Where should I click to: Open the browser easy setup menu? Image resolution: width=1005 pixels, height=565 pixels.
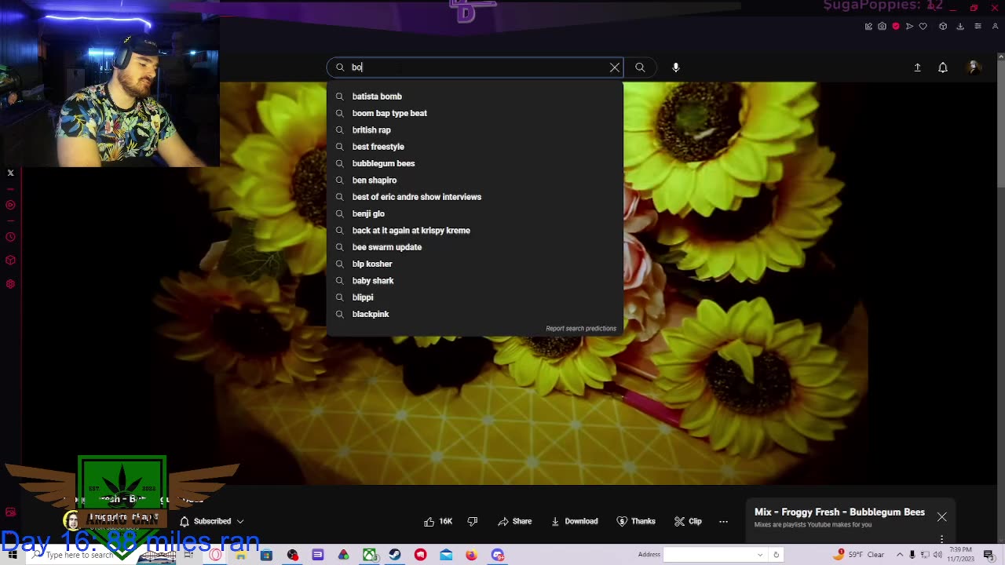tap(978, 26)
